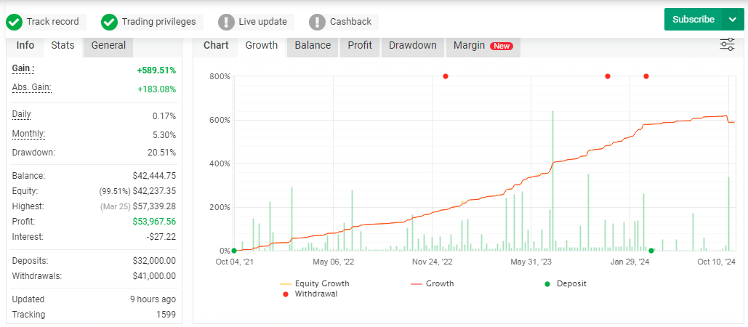Toggle the Deposit legend series

[x=566, y=283]
